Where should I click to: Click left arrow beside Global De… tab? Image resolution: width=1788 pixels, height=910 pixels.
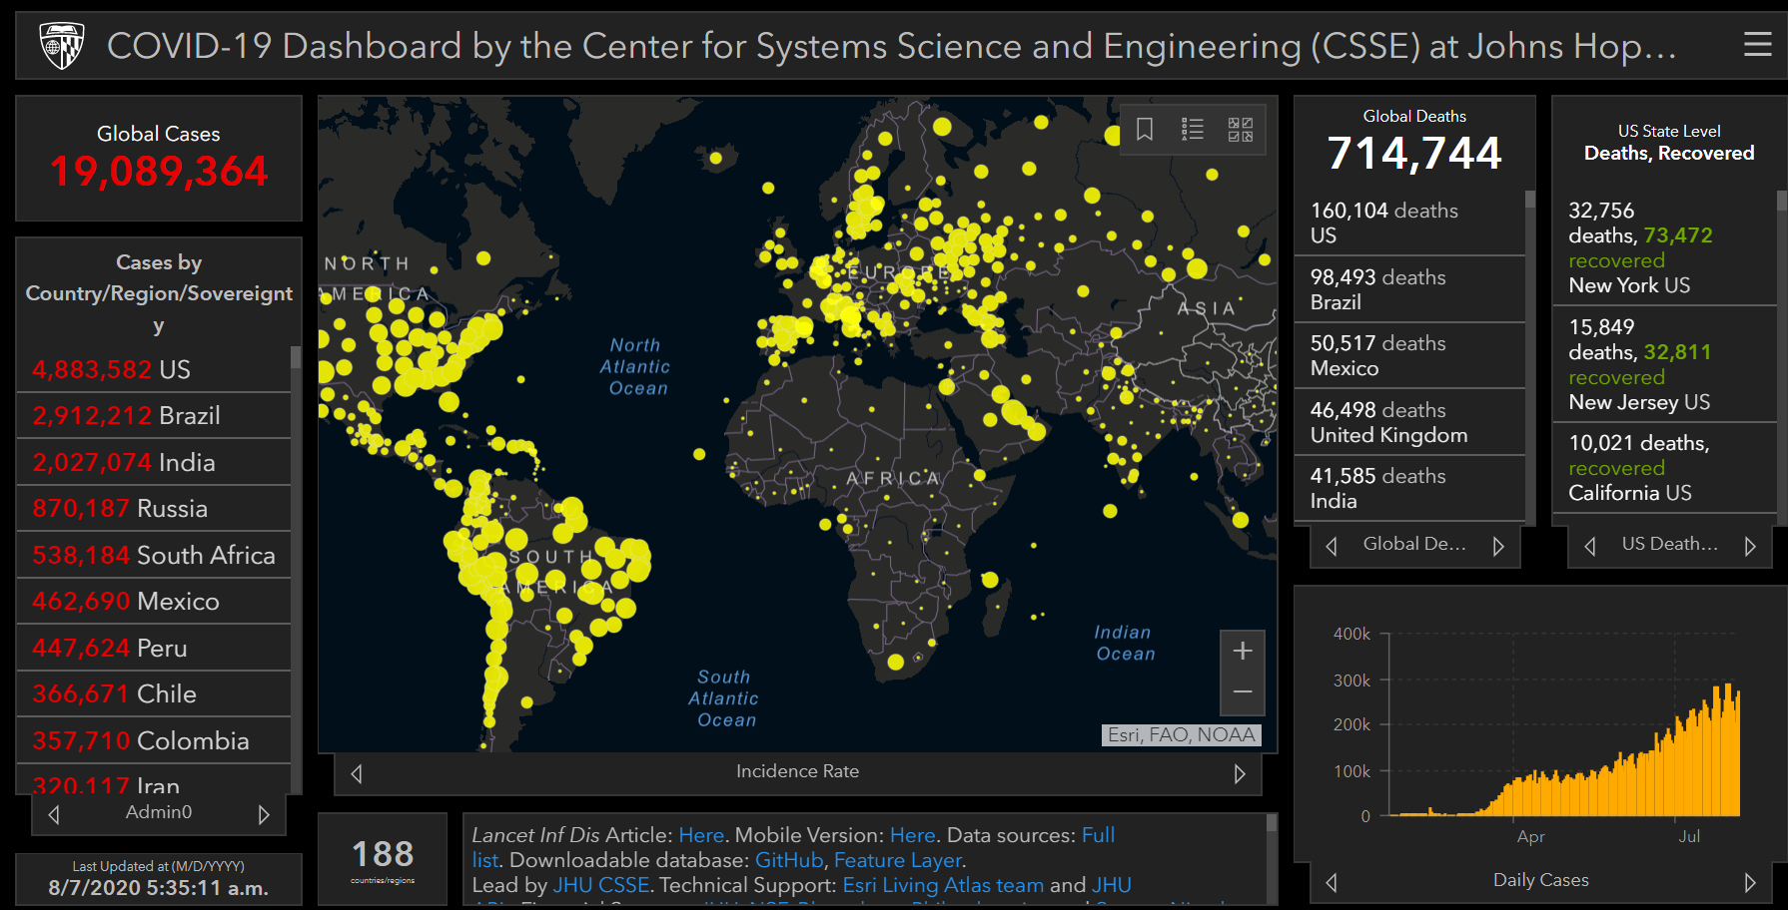1332,546
